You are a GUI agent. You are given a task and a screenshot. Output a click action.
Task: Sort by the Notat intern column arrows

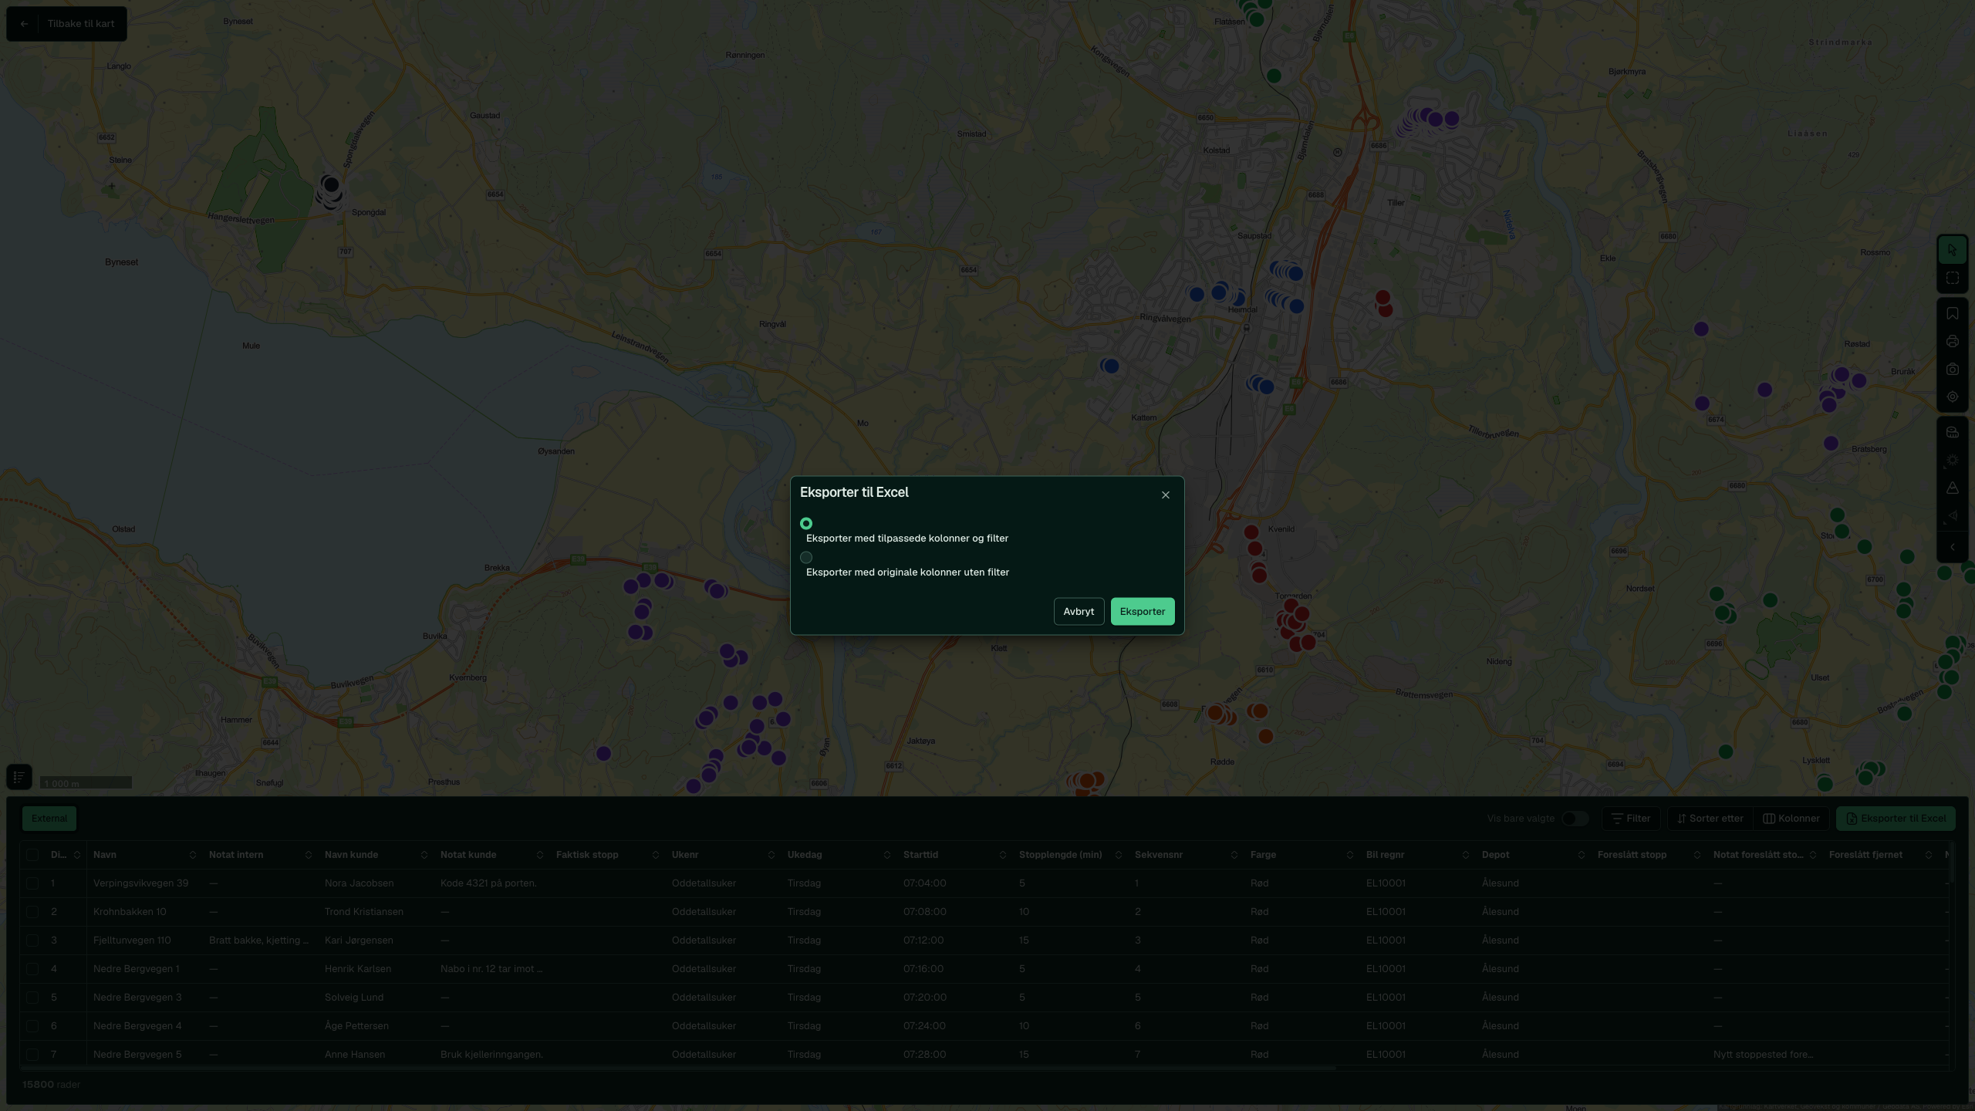308,855
